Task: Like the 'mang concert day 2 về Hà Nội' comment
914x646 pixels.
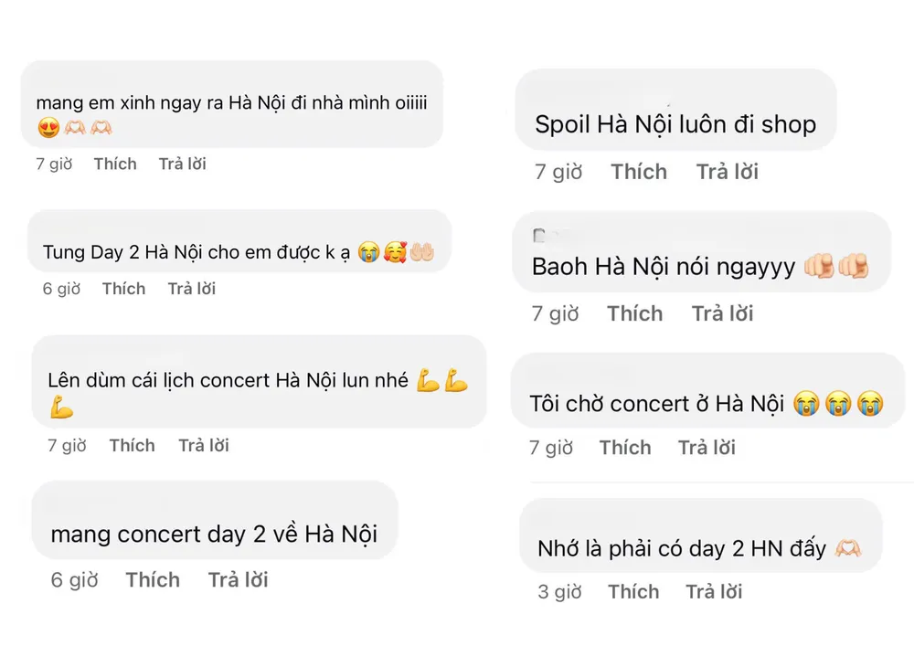Action: pos(153,579)
